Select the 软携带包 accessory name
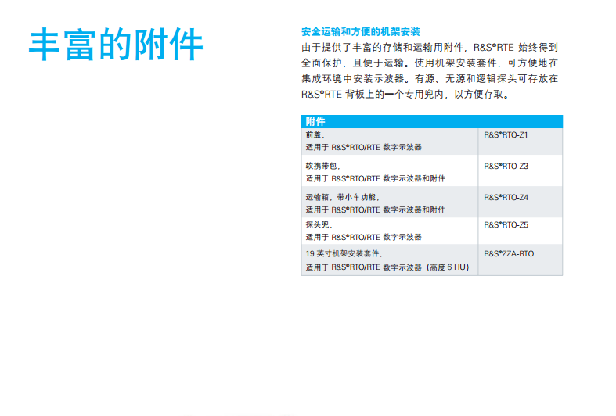Screen dimensions: 616x416 321,167
